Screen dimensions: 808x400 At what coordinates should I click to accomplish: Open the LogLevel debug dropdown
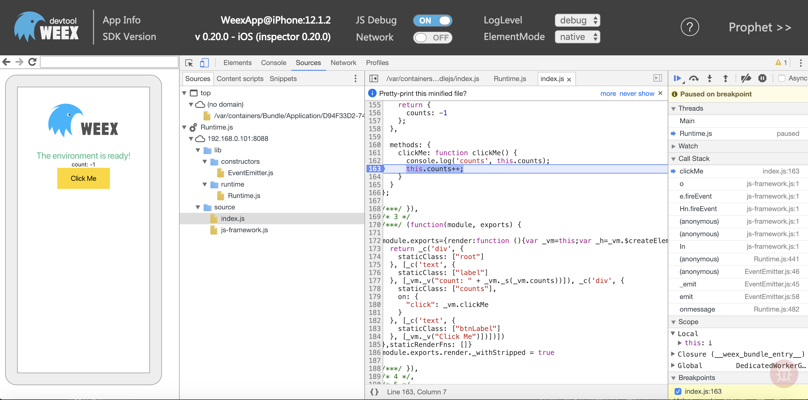pos(577,21)
